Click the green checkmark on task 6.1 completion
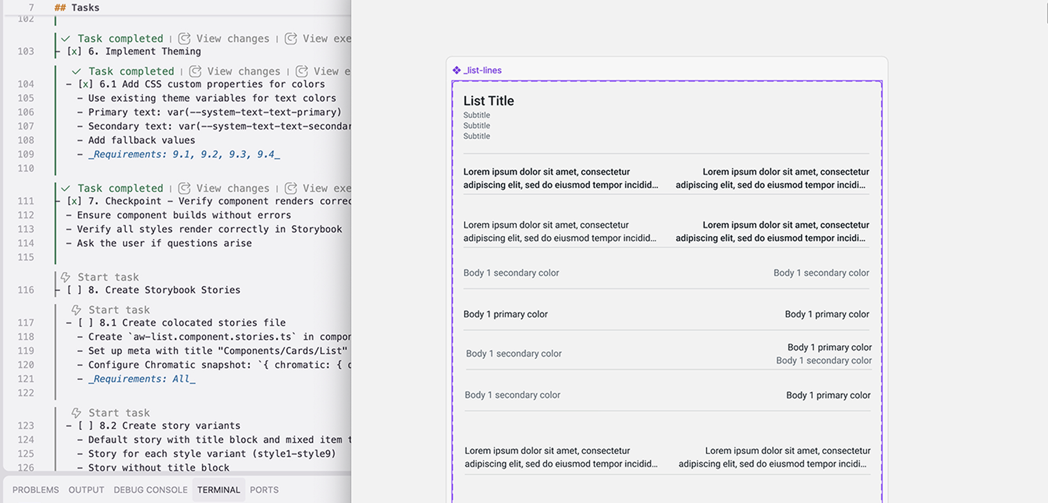Image resolution: width=1048 pixels, height=503 pixels. click(76, 71)
